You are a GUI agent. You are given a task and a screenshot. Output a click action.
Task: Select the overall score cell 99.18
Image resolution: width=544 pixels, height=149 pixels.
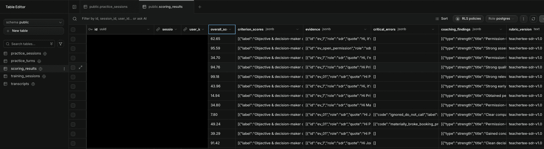tap(222, 77)
